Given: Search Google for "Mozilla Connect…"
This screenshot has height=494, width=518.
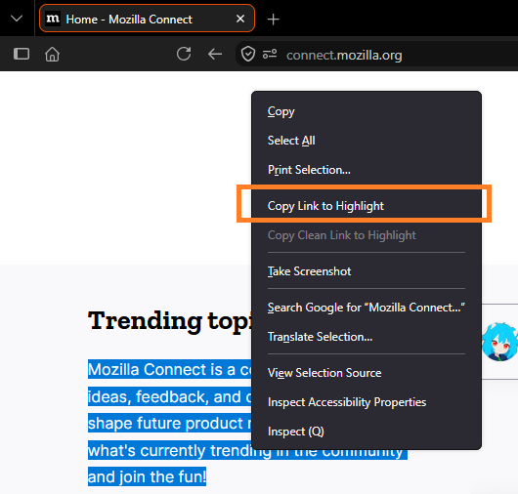Looking at the screenshot, I should pos(367,308).
